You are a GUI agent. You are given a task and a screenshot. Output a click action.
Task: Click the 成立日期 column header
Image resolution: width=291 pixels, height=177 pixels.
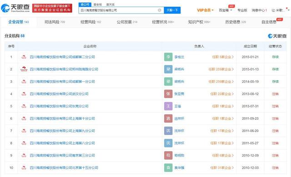click(x=250, y=46)
